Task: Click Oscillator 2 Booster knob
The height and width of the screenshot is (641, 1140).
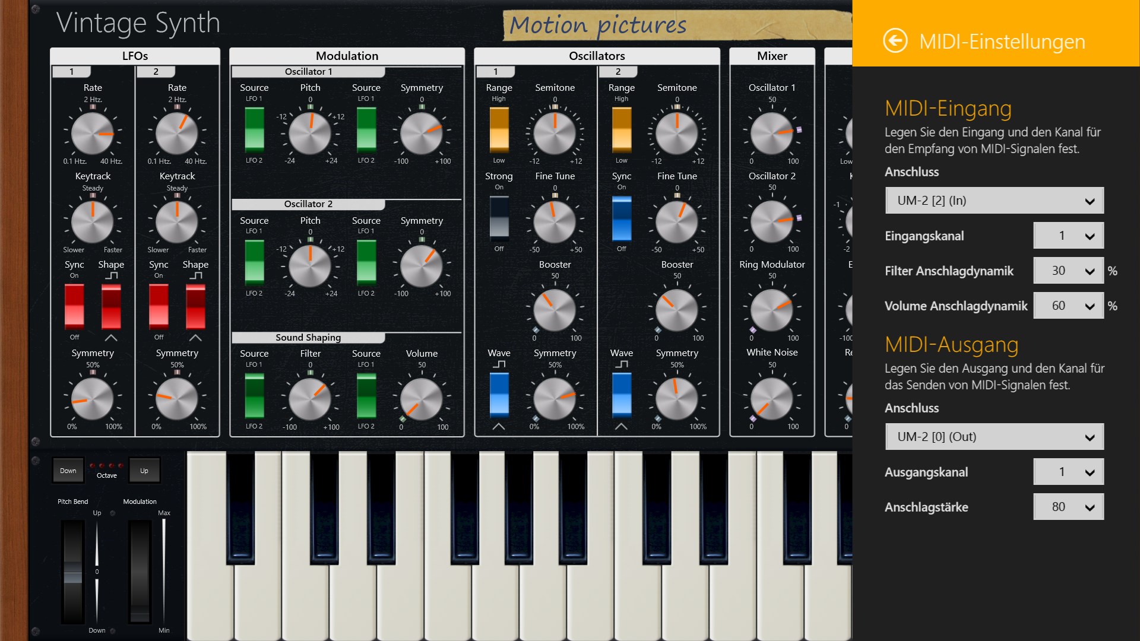Action: coord(676,310)
